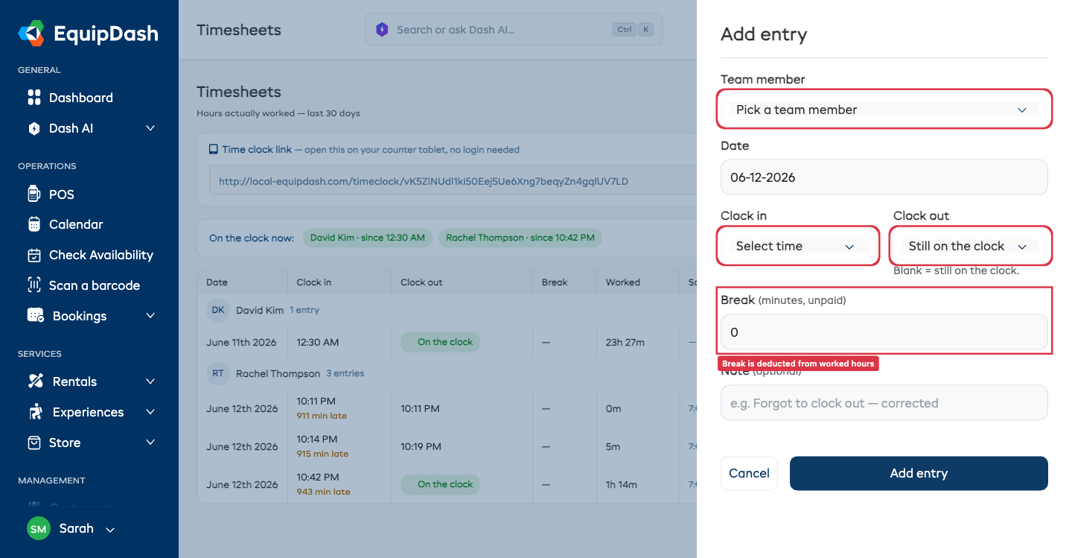Click the Experiences icon in sidebar
Image resolution: width=1072 pixels, height=558 pixels.
(x=36, y=412)
